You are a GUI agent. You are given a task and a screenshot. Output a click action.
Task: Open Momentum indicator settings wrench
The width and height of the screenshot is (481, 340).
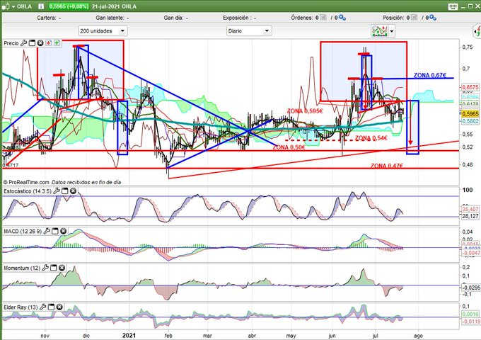click(45, 268)
